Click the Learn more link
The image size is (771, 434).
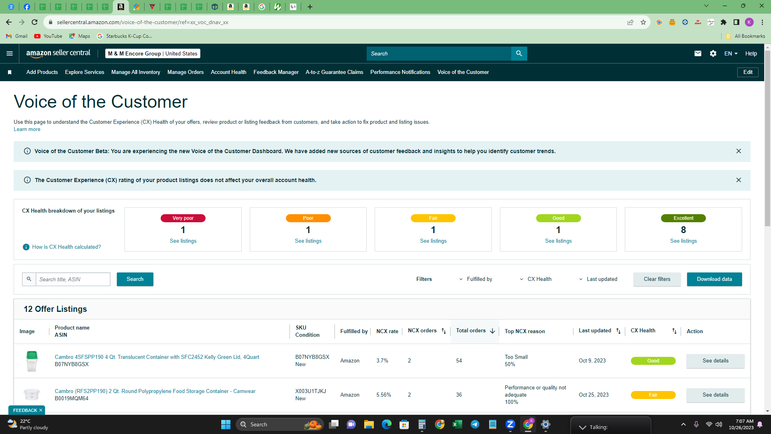27,129
